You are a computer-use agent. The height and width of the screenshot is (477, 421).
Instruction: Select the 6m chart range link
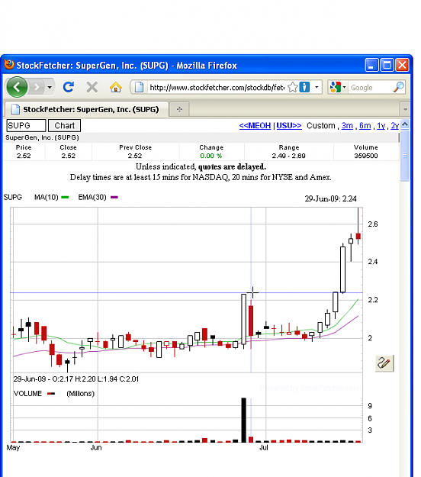coord(365,126)
